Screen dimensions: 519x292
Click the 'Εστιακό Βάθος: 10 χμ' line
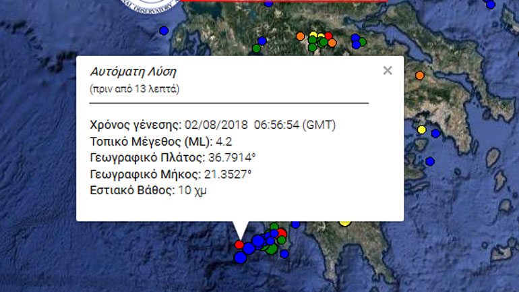click(148, 190)
